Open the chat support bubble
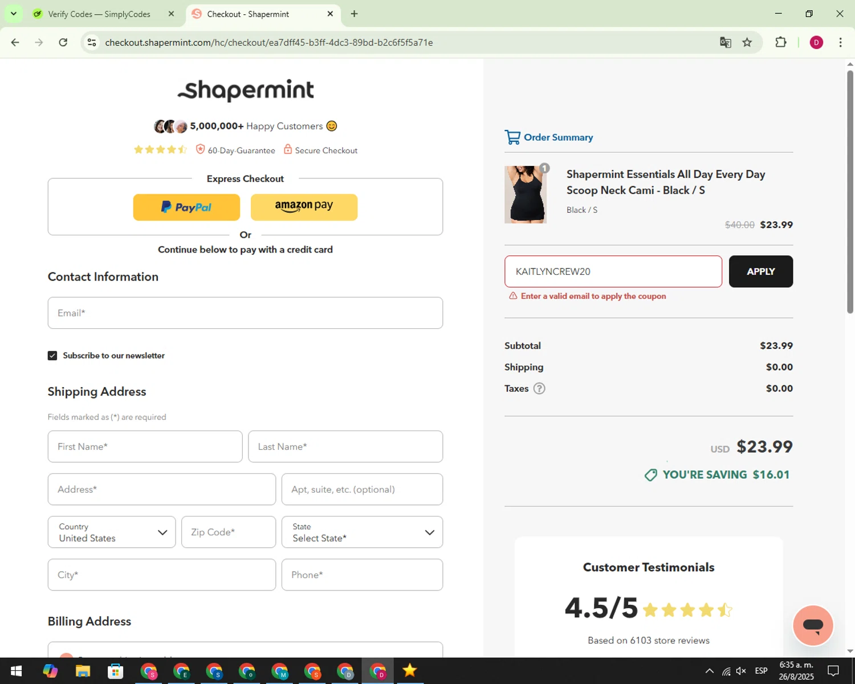Viewport: 855px width, 684px height. point(813,625)
